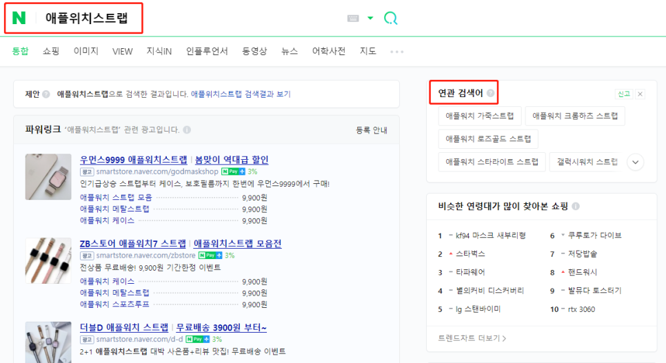Screen dimensions: 666x363
Task: Select related search 애플워치 가죽스트랩
Action: pyautogui.click(x=480, y=116)
